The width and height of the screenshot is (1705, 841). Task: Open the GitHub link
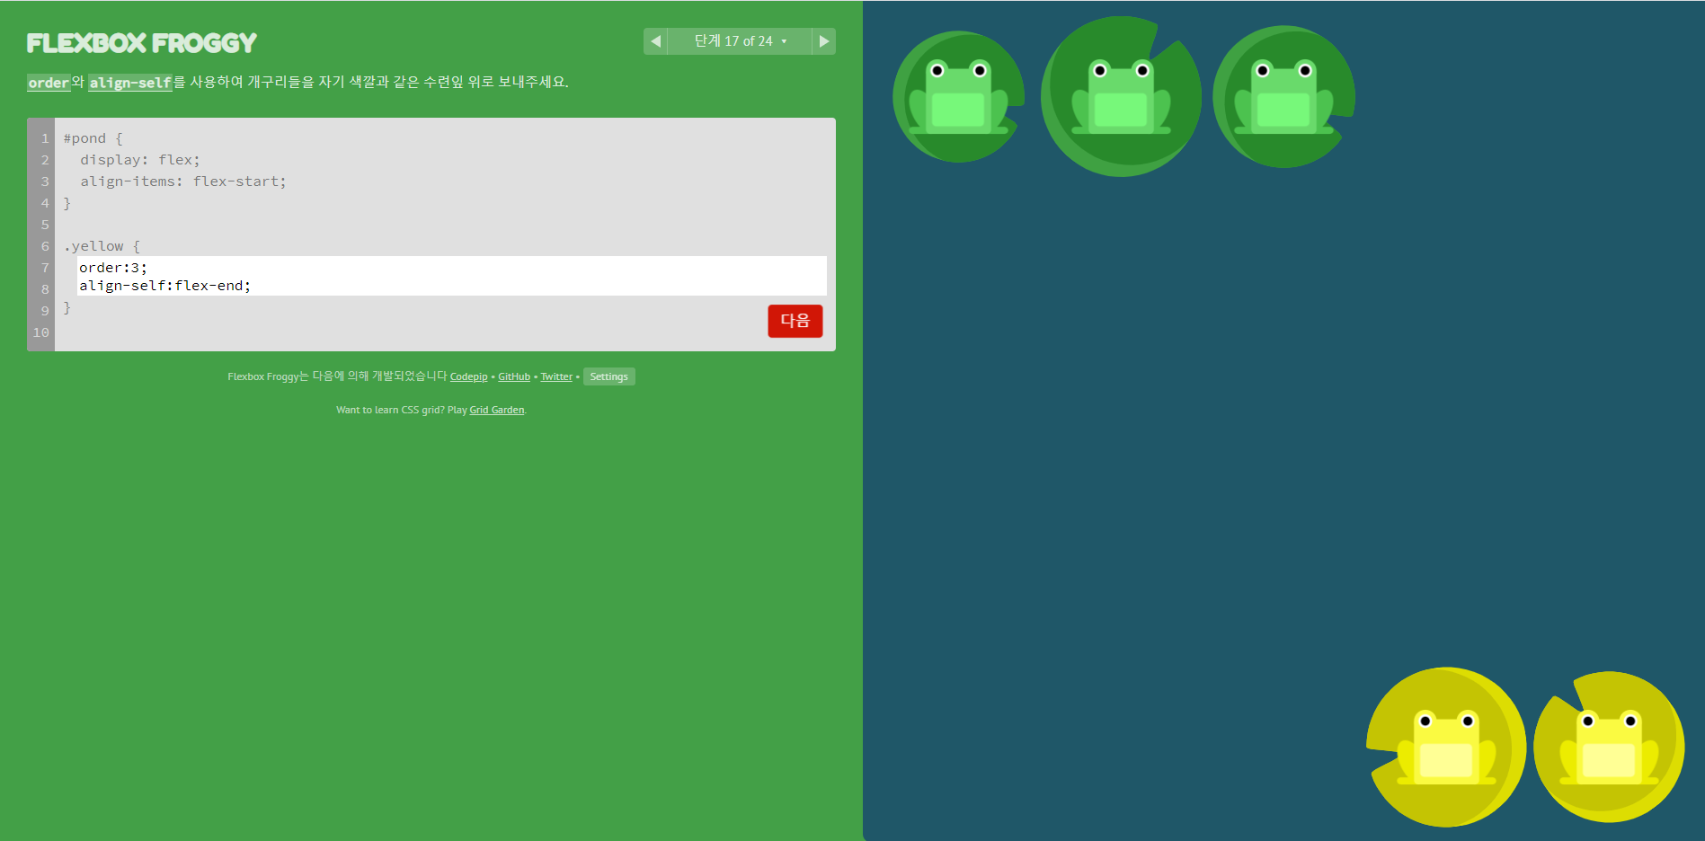point(514,376)
